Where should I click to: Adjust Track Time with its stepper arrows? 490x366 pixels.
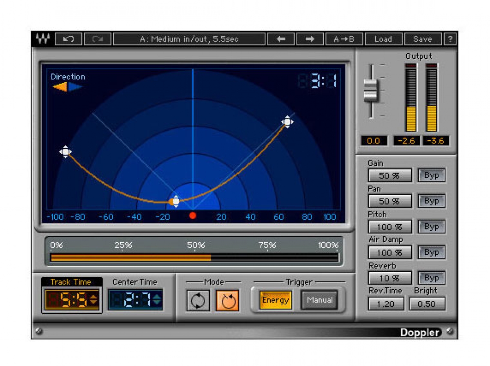click(94, 300)
